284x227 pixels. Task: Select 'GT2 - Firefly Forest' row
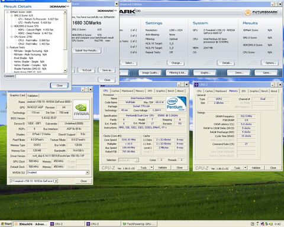[x=35, y=22]
